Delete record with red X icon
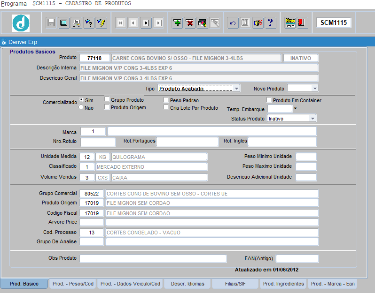Image resolution: width=375 pixels, height=293 pixels. (x=190, y=23)
